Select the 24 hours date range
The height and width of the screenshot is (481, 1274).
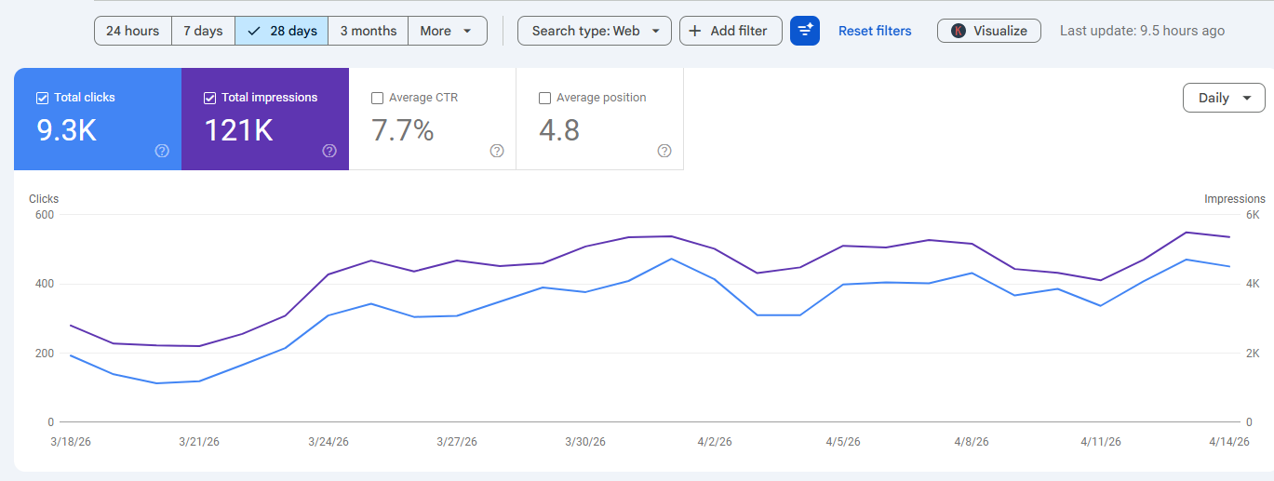pyautogui.click(x=132, y=31)
